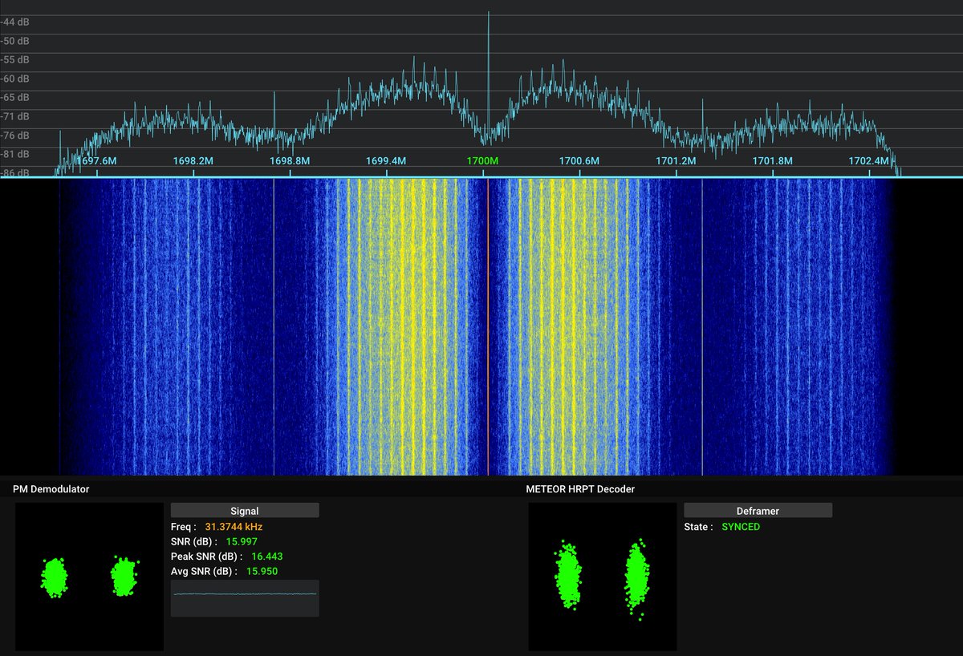Click the "State :" label
Image resolution: width=963 pixels, height=656 pixels.
pos(698,527)
